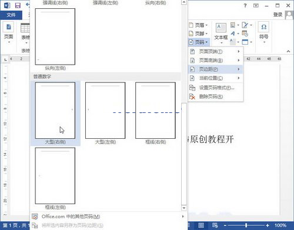Click the 设置页码格式 menu icon

point(192,88)
